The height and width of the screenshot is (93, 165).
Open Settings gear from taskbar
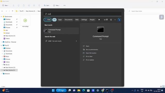click(98, 90)
